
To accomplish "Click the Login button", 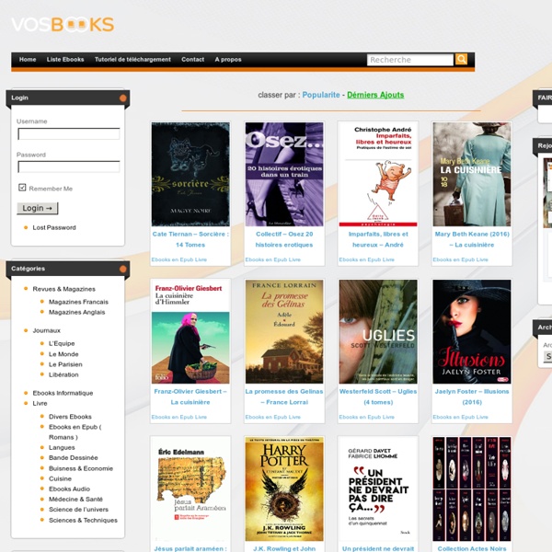I will (38, 209).
